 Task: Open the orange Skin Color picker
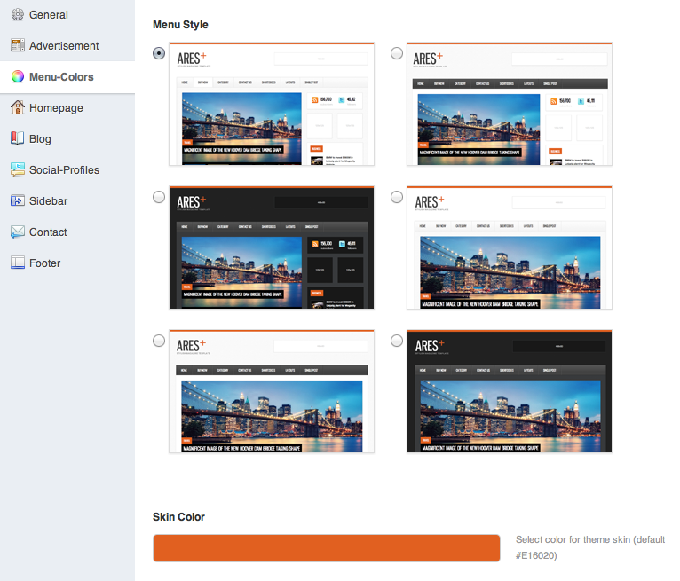pyautogui.click(x=327, y=548)
